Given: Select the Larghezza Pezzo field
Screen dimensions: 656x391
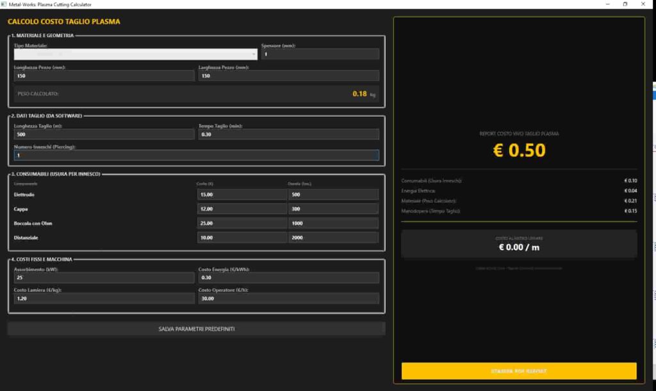Looking at the screenshot, I should [x=288, y=76].
